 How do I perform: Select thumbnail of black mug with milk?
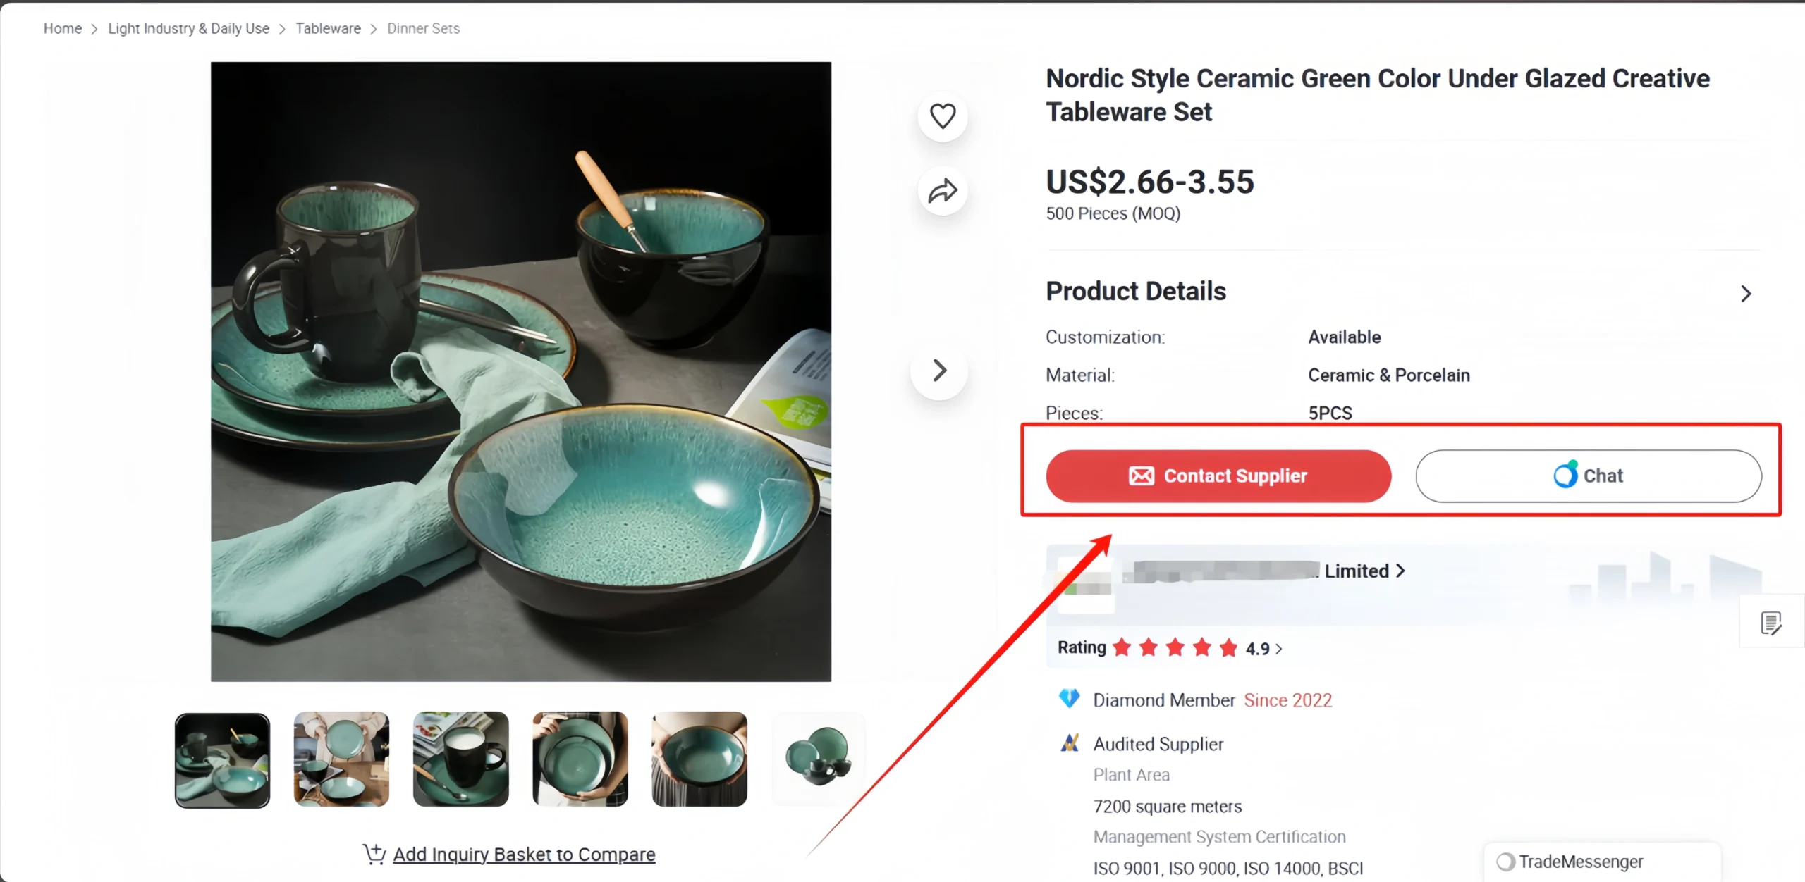click(460, 759)
